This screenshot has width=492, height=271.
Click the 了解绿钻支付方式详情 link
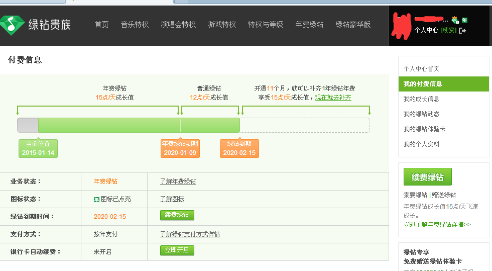point(190,234)
